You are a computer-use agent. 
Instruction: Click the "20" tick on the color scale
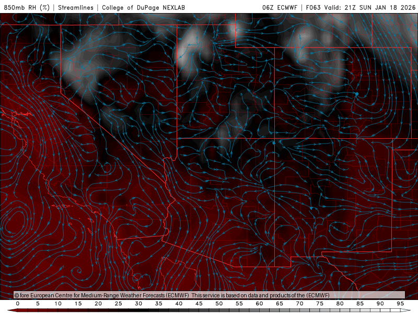click(x=98, y=304)
